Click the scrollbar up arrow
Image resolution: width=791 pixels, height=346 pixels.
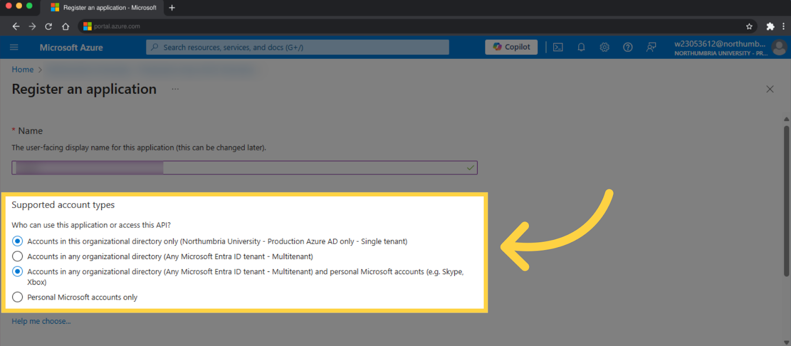(x=786, y=119)
